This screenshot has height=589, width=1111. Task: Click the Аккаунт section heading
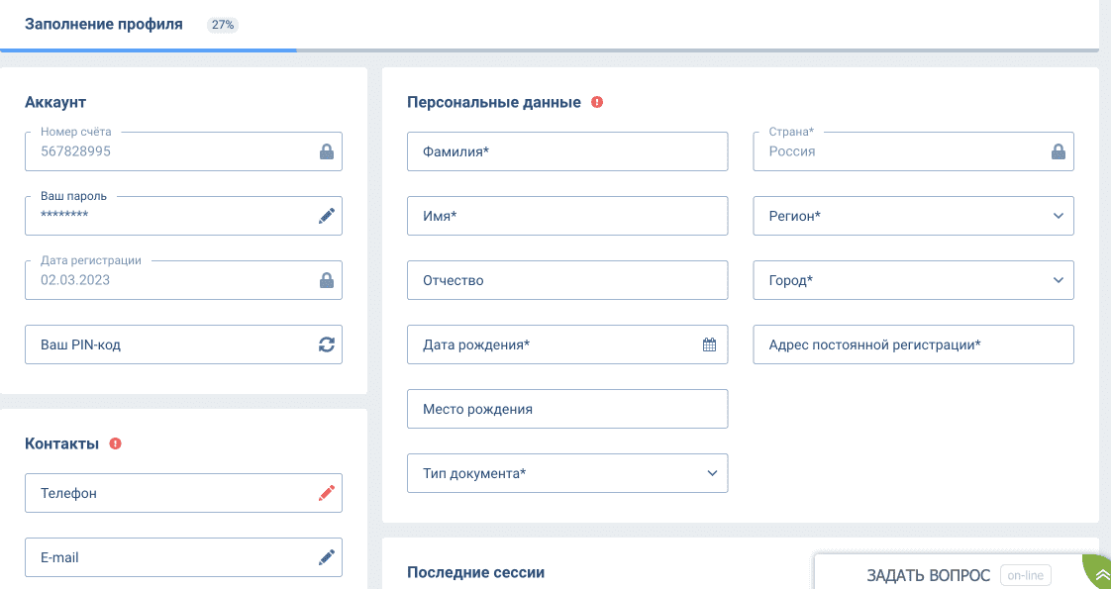coord(55,102)
